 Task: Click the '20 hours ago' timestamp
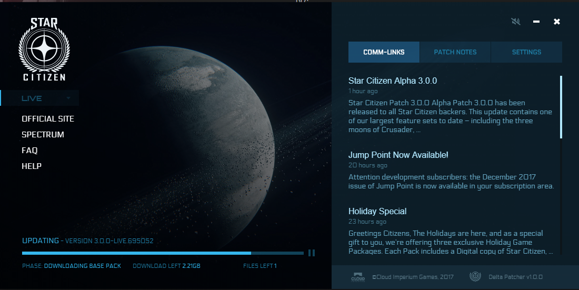click(368, 165)
